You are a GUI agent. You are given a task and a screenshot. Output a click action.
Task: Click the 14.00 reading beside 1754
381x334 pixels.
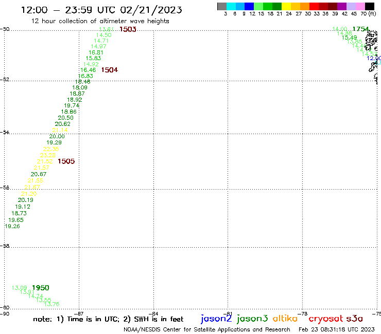[340, 29]
